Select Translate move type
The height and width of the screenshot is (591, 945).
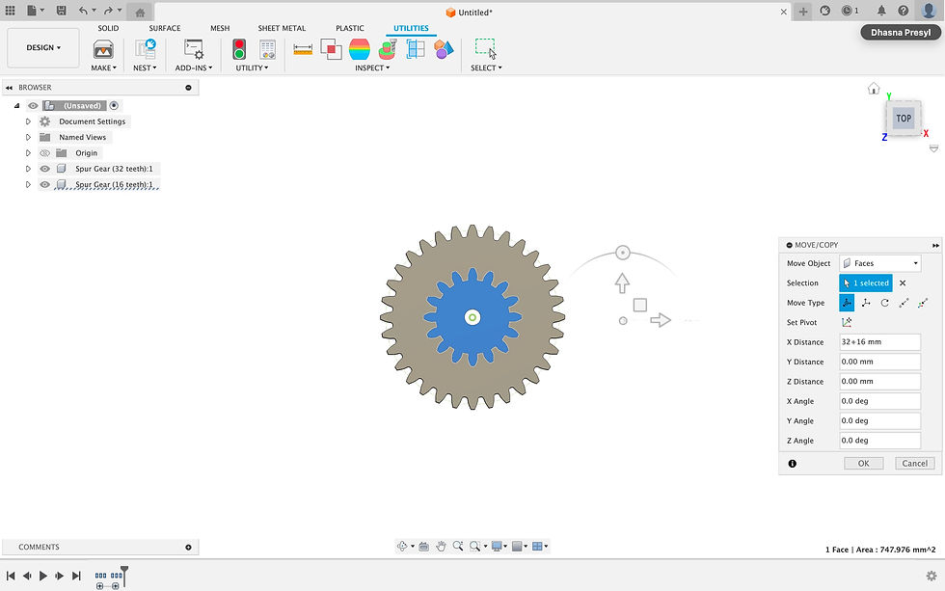[x=866, y=303]
